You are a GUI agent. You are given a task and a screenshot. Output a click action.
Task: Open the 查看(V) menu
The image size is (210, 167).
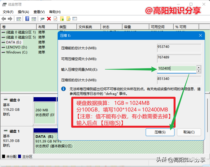39,12
